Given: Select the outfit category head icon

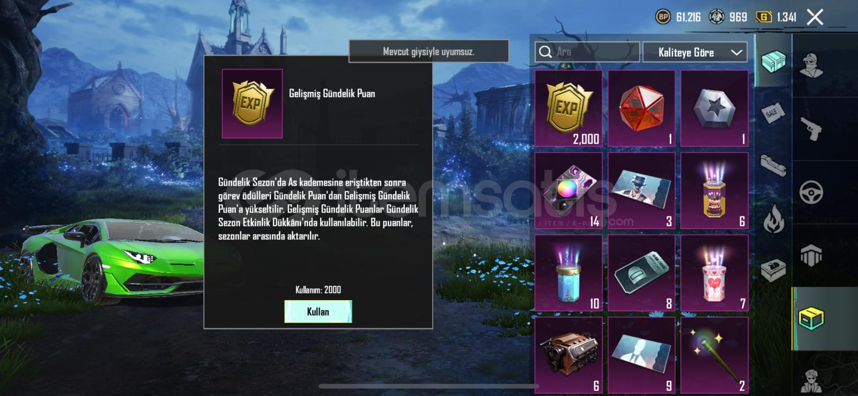Looking at the screenshot, I should (x=811, y=66).
